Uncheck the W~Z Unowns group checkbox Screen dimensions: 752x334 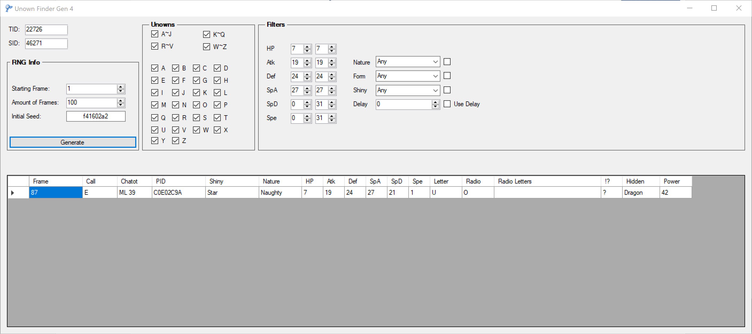[x=206, y=47]
